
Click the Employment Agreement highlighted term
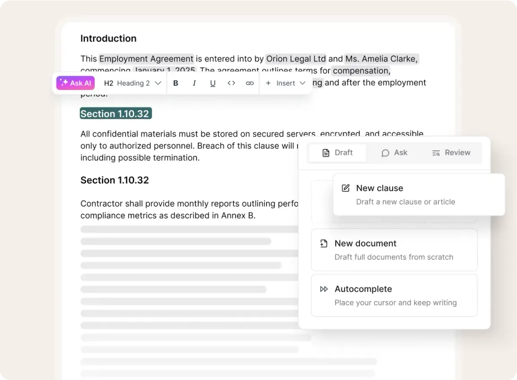[146, 59]
